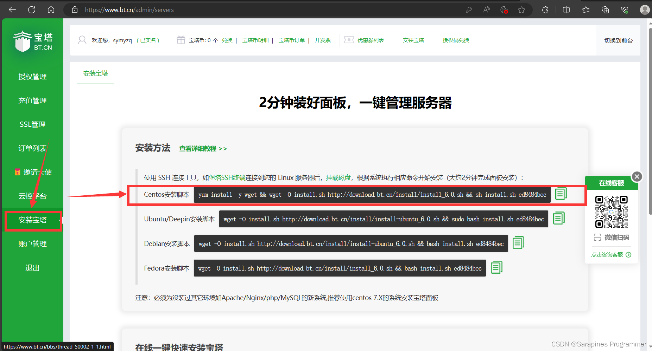Select SSL管理 sidebar item
The image size is (652, 351).
coord(32,124)
